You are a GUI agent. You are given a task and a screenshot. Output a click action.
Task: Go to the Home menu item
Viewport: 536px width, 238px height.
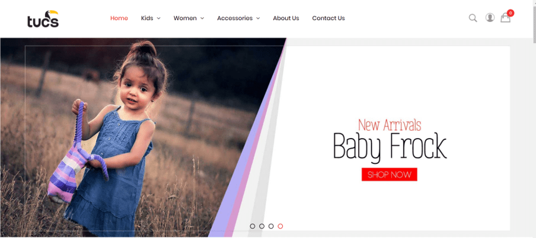tap(119, 18)
